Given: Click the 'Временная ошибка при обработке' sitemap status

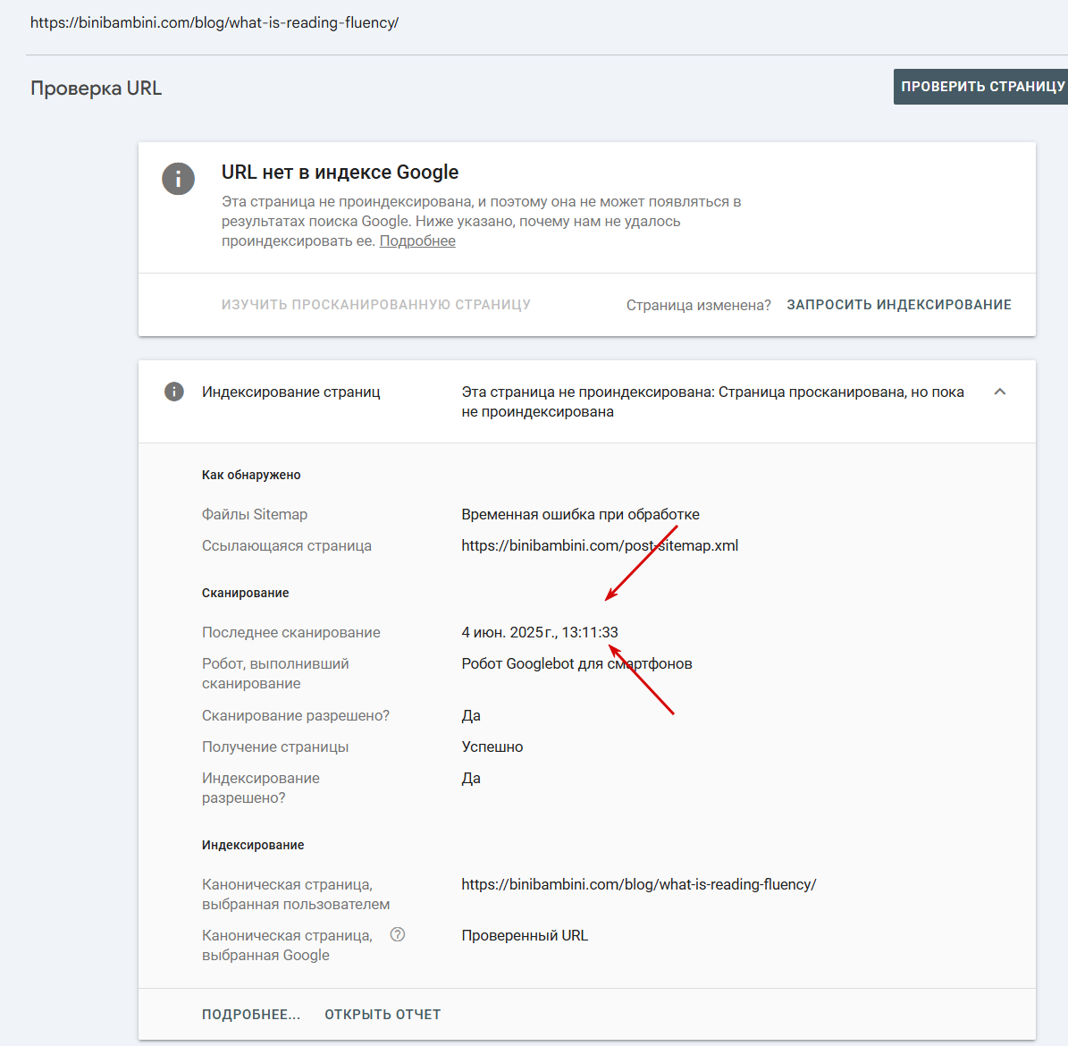Looking at the screenshot, I should [x=580, y=514].
